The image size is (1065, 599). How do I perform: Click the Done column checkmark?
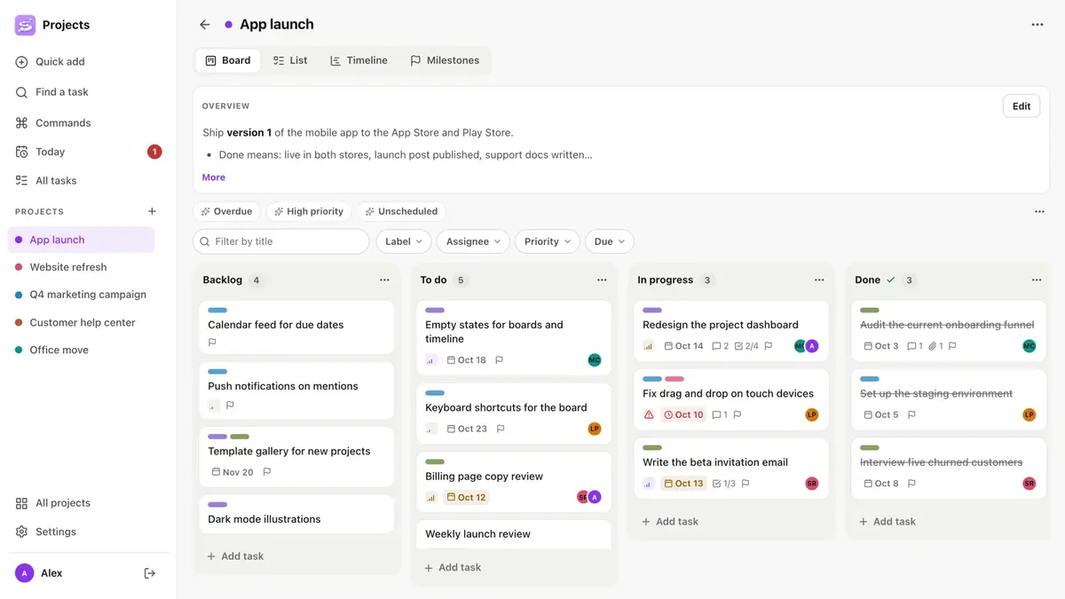point(891,280)
